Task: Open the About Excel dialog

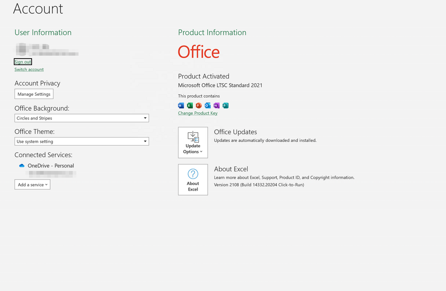Action: coord(193,179)
